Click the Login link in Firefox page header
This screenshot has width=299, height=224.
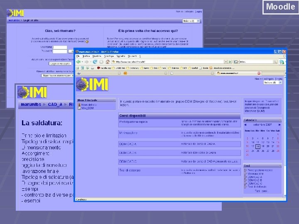pos(279,79)
